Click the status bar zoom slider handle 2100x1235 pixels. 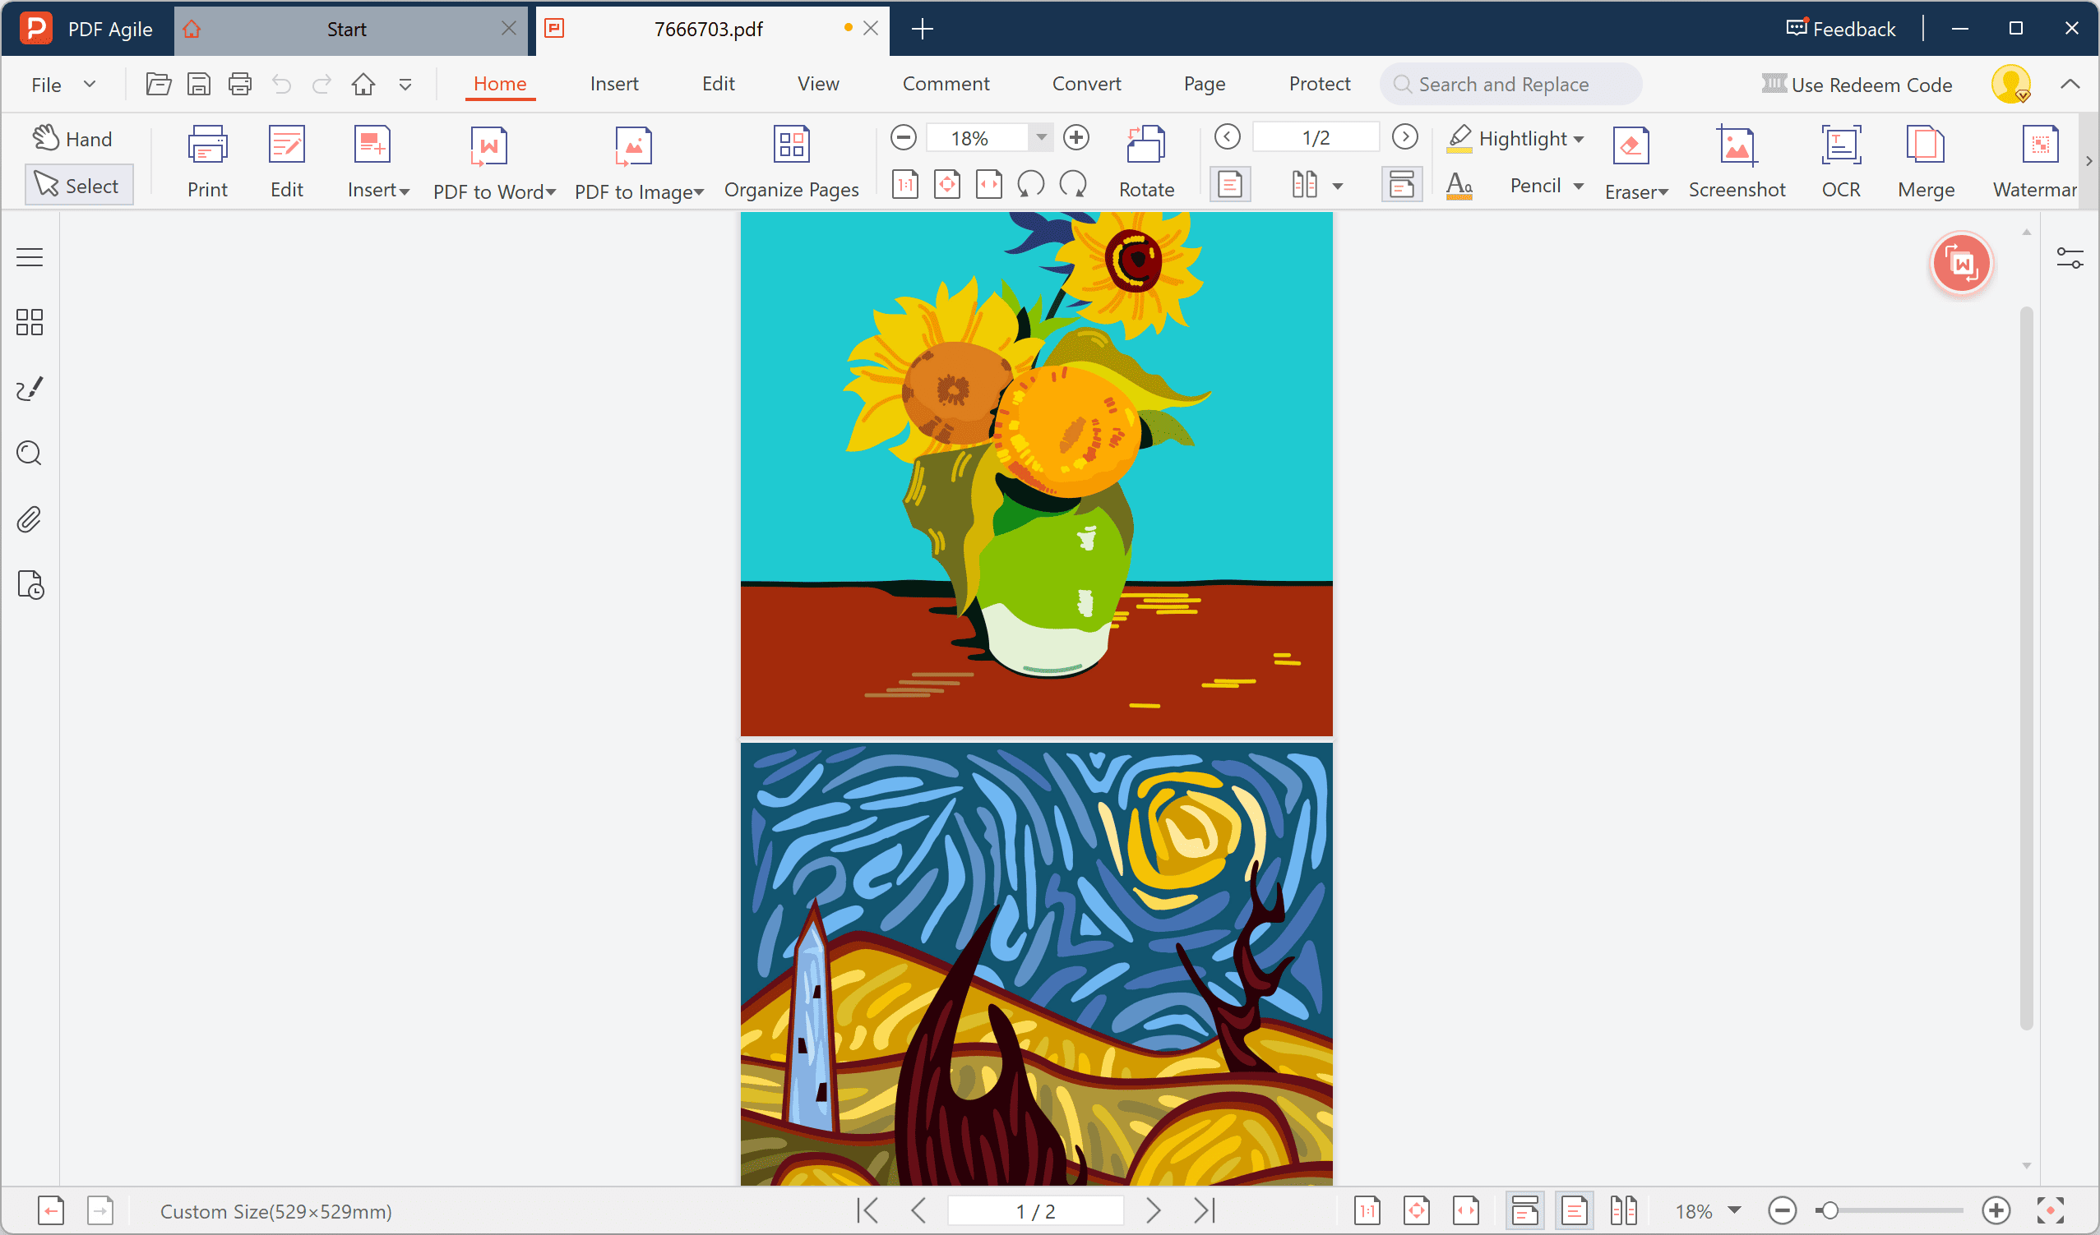click(x=1829, y=1210)
